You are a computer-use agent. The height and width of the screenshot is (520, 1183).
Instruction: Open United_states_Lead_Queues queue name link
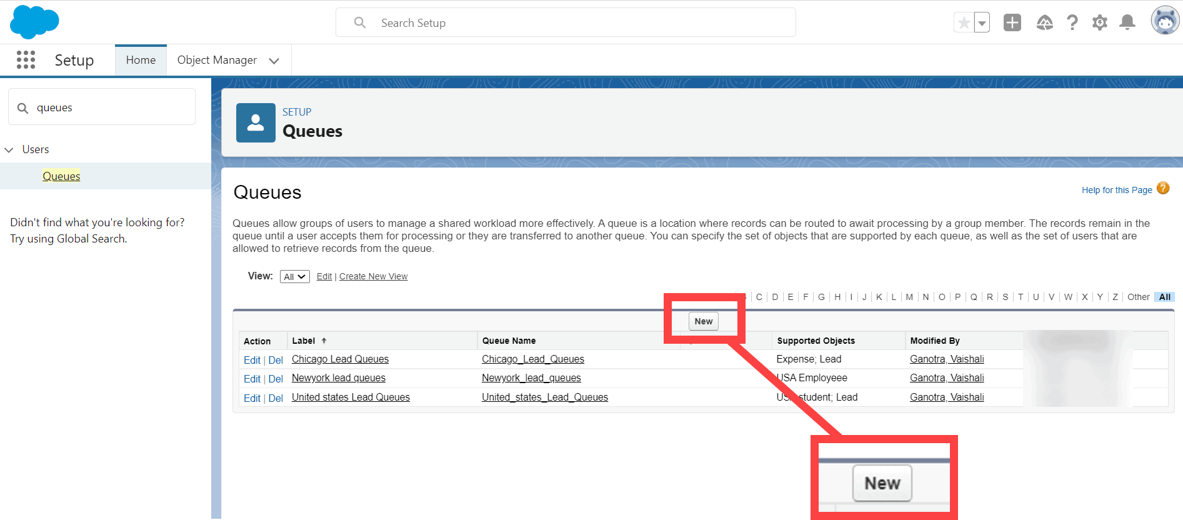click(545, 397)
